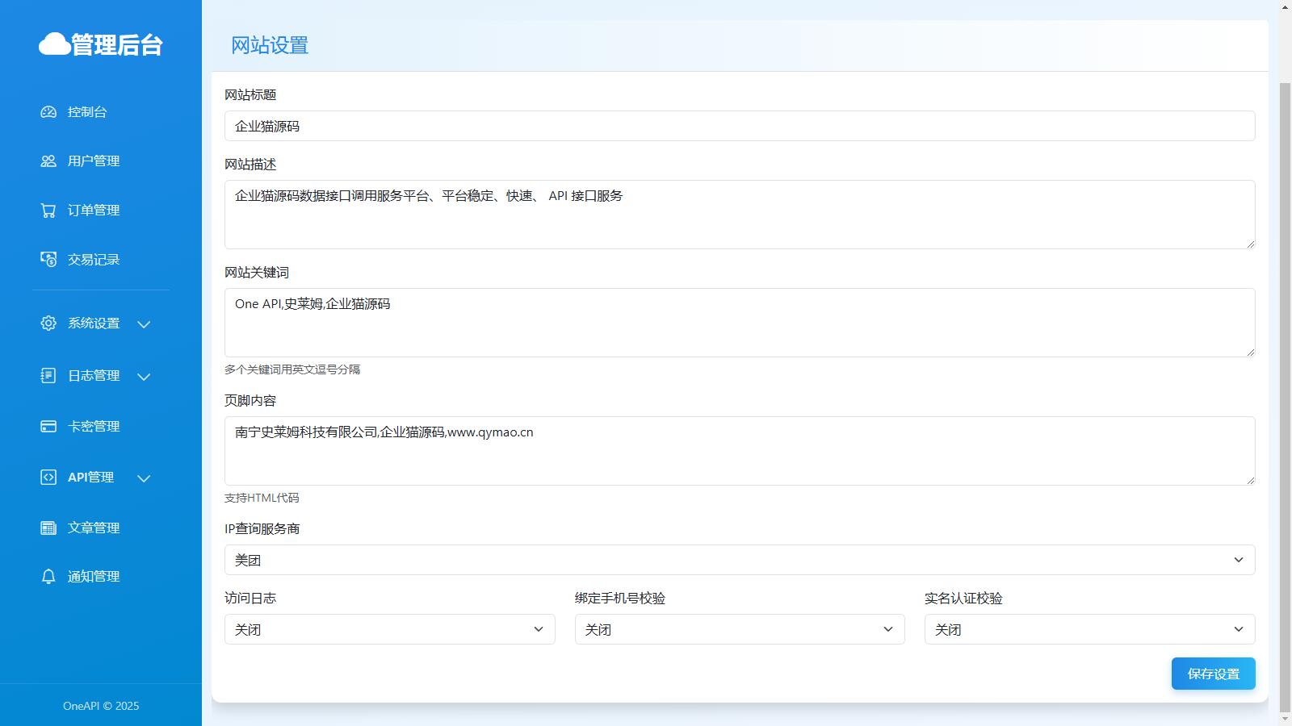The width and height of the screenshot is (1292, 726).
Task: Open the 文章管理 menu item
Action: tap(94, 528)
